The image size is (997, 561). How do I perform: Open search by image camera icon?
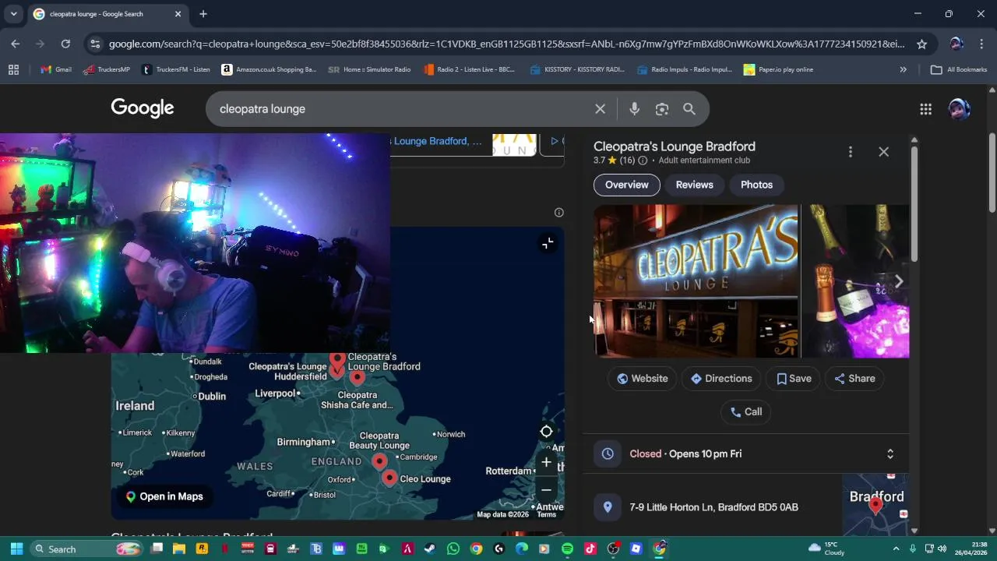(x=662, y=109)
